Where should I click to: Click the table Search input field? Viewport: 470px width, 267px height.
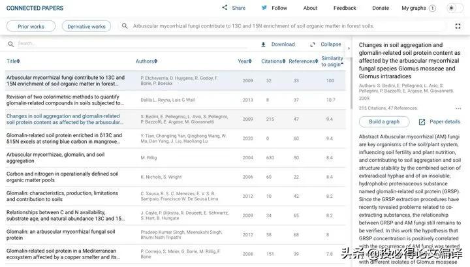coord(132,44)
